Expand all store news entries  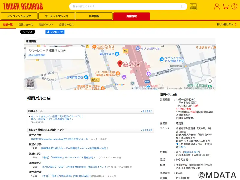point(147,111)
